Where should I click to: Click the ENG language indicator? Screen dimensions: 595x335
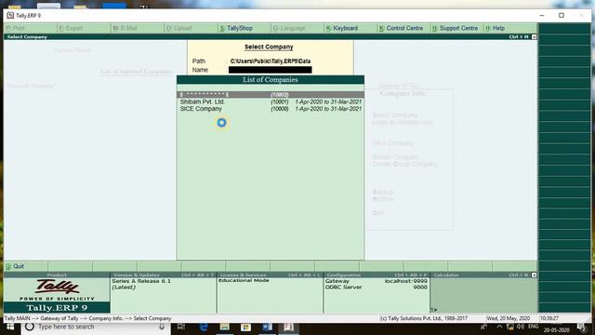[x=533, y=327]
